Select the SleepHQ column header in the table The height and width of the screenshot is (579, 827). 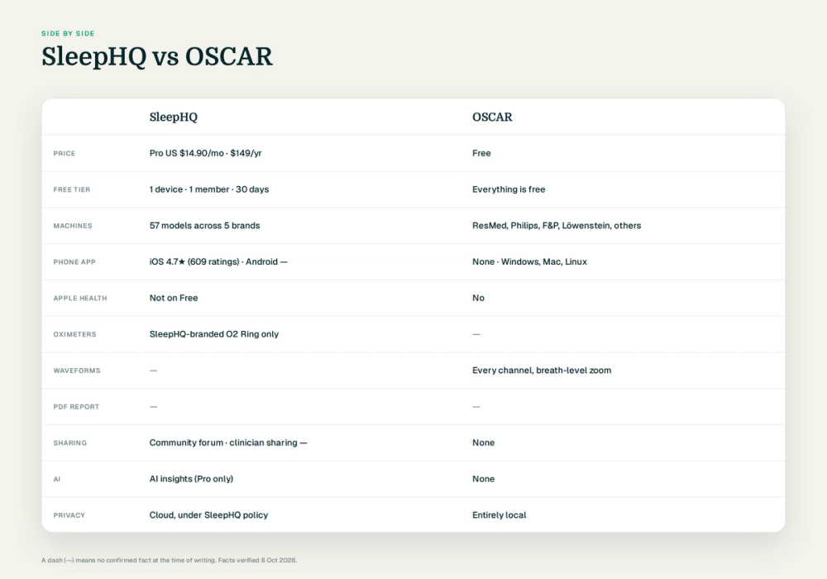coord(174,117)
